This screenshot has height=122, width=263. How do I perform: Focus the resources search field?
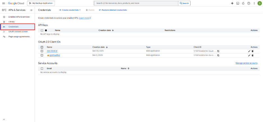(136, 3)
